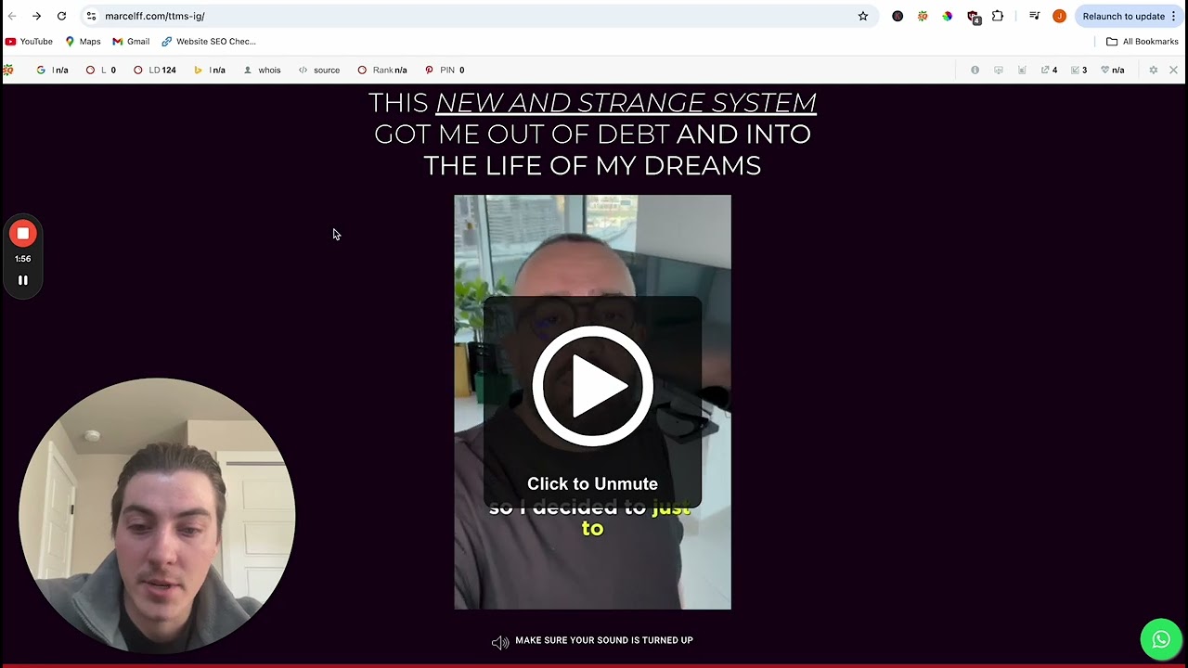Open the All Bookmarks folder
Image resolution: width=1188 pixels, height=668 pixels.
(x=1143, y=42)
